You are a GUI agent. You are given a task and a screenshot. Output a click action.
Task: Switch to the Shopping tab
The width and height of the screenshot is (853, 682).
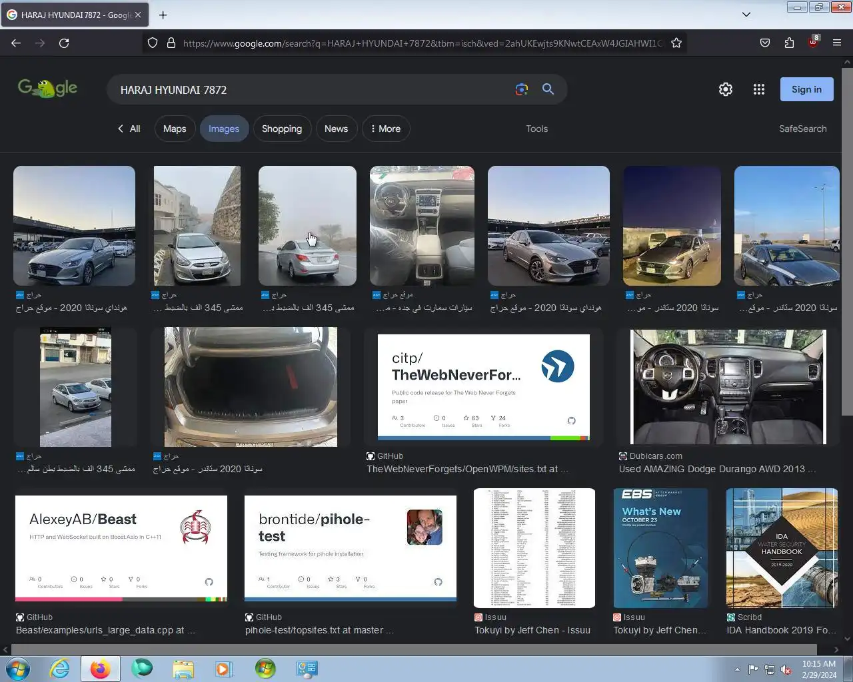pos(282,129)
